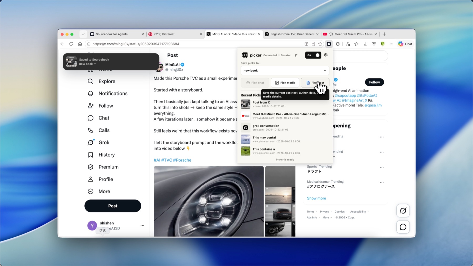Open the Meet DJI Mini 5 Pro recent pick
Screen dimensions: 473x266
(x=285, y=116)
